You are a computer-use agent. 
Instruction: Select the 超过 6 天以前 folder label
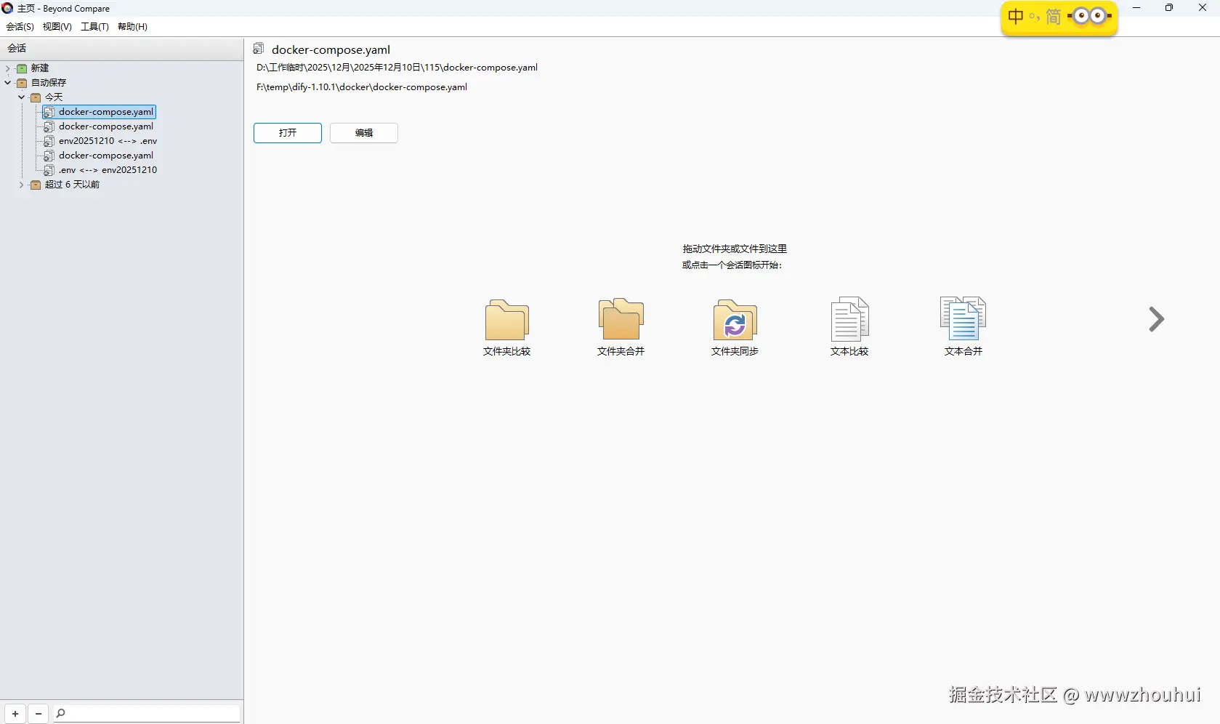pos(72,185)
